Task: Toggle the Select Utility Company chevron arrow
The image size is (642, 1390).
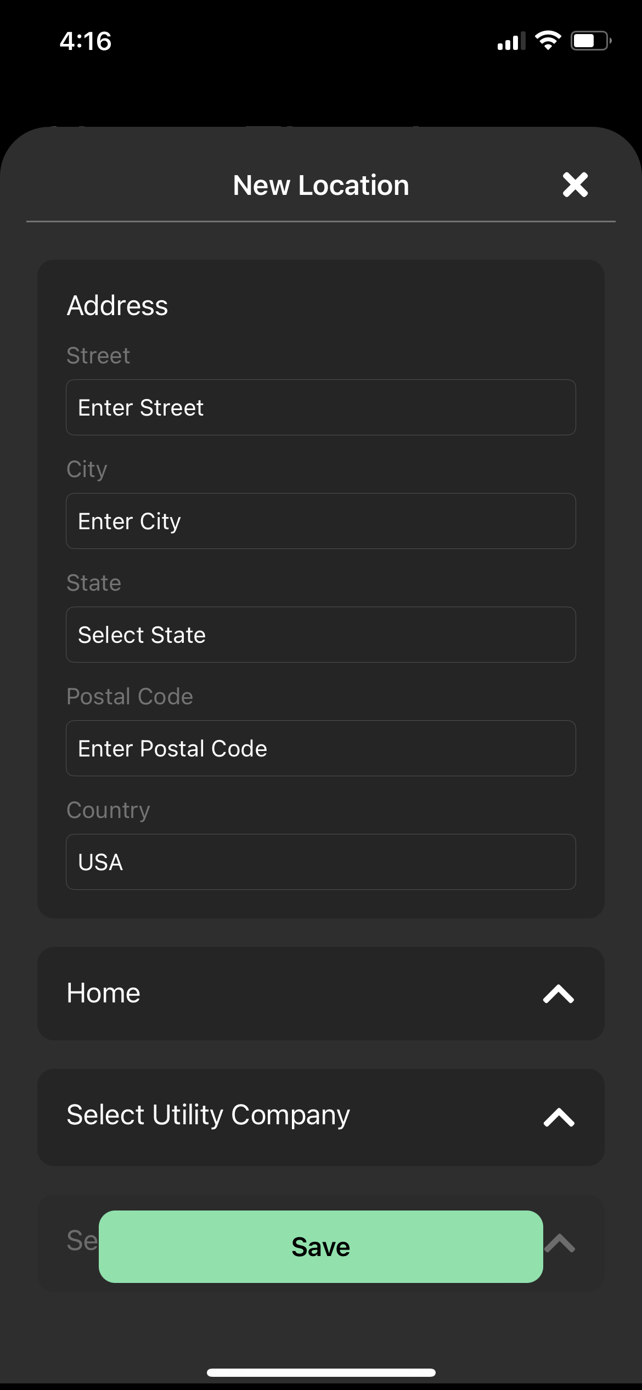Action: pyautogui.click(x=559, y=1117)
